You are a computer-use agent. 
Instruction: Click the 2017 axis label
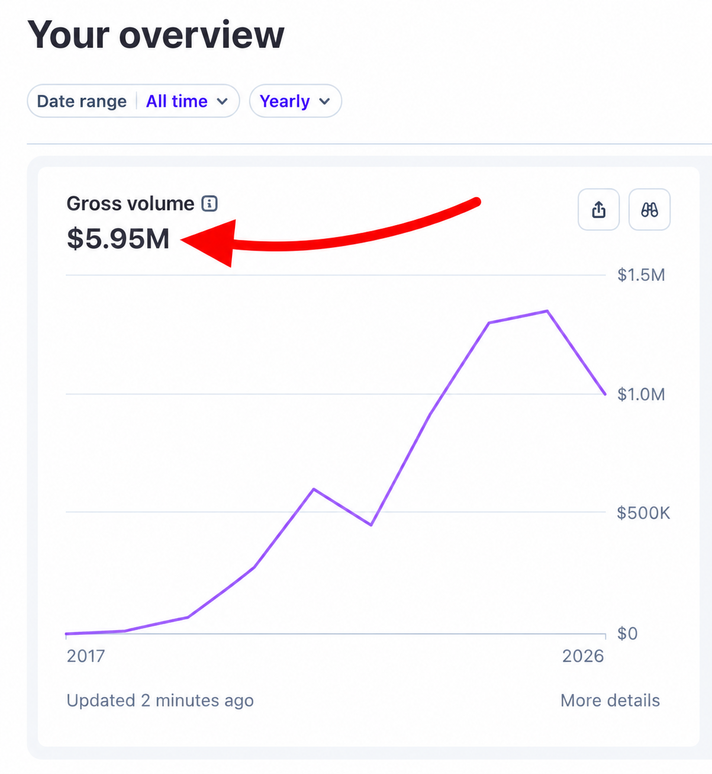pos(86,656)
